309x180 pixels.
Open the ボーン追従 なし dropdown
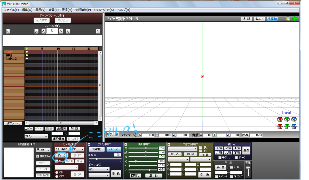(x=99, y=169)
